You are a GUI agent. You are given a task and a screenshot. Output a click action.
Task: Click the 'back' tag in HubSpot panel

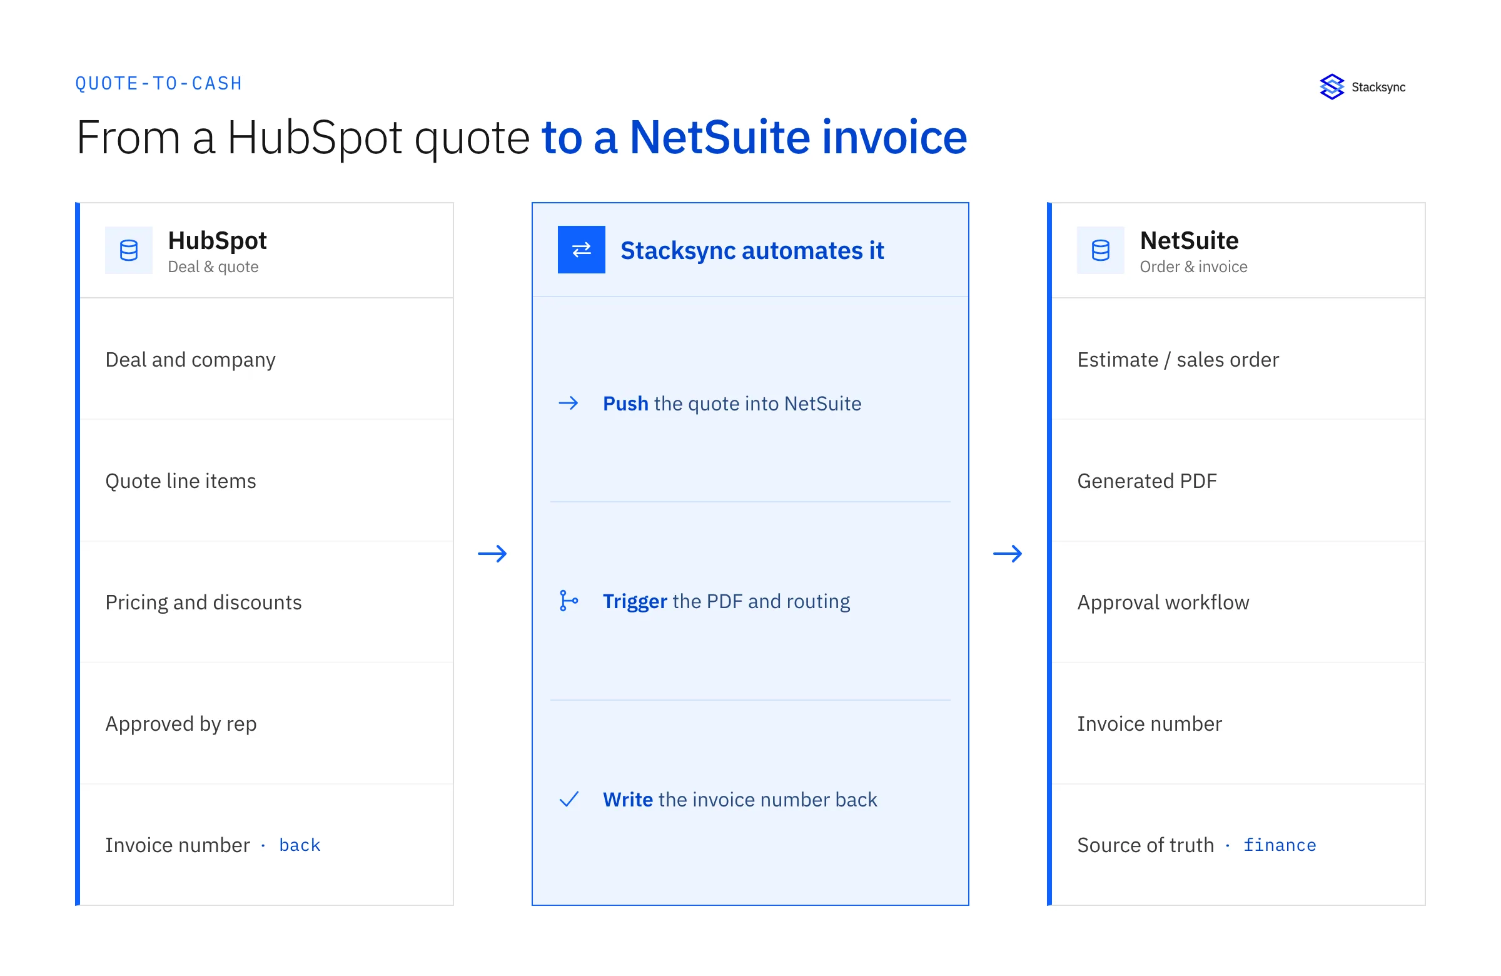click(300, 845)
